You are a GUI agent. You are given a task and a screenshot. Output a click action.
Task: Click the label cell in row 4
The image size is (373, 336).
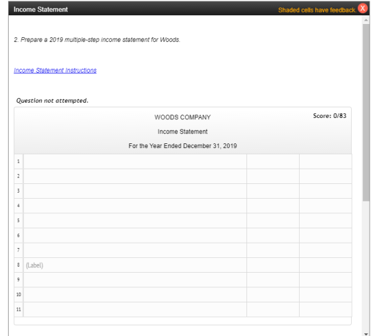click(135, 206)
